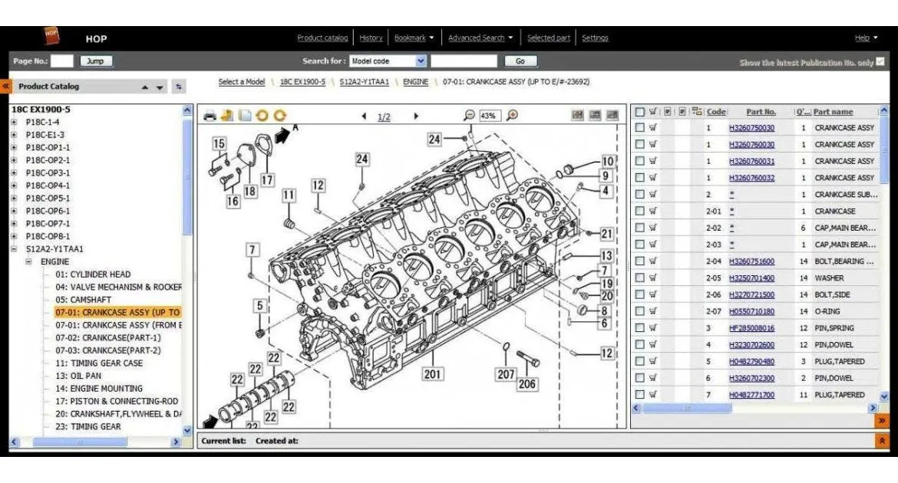Viewport: 898px width, 483px height.
Task: Collapse the ENGINE tree node
Action: click(28, 261)
